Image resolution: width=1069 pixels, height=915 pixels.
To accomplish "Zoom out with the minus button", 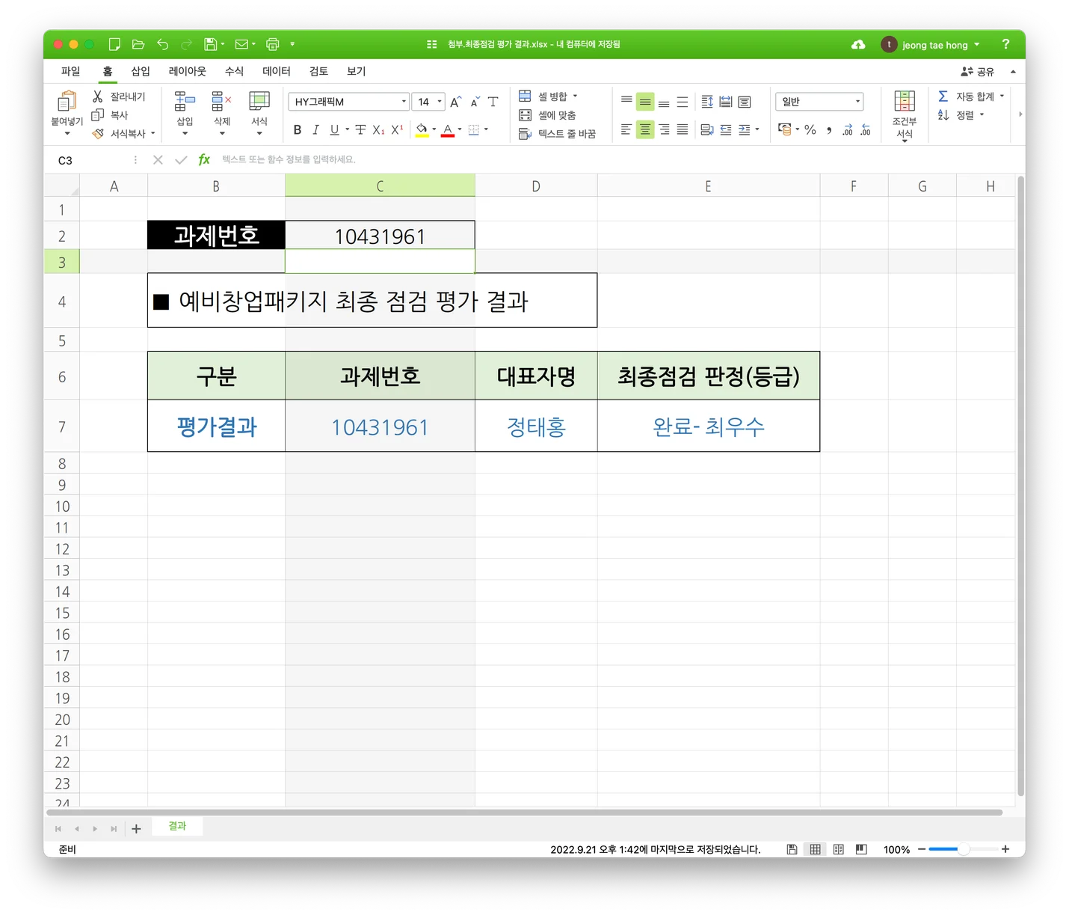I will [922, 849].
